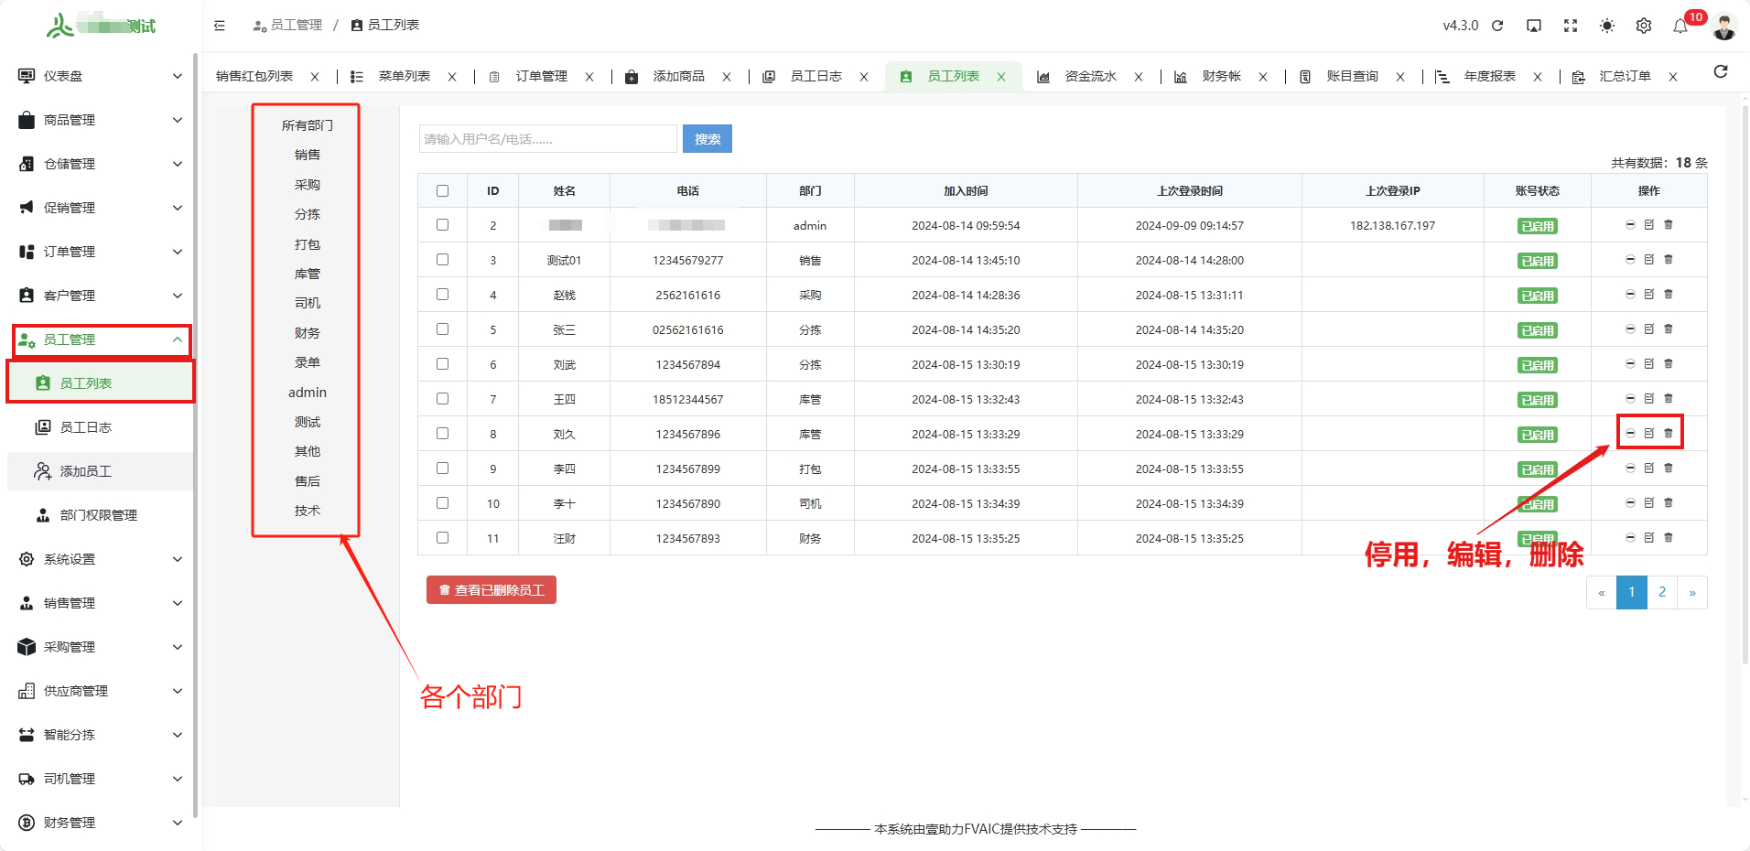Go to page 2 of the employee list
Screen dimensions: 1750x851
tap(1662, 592)
